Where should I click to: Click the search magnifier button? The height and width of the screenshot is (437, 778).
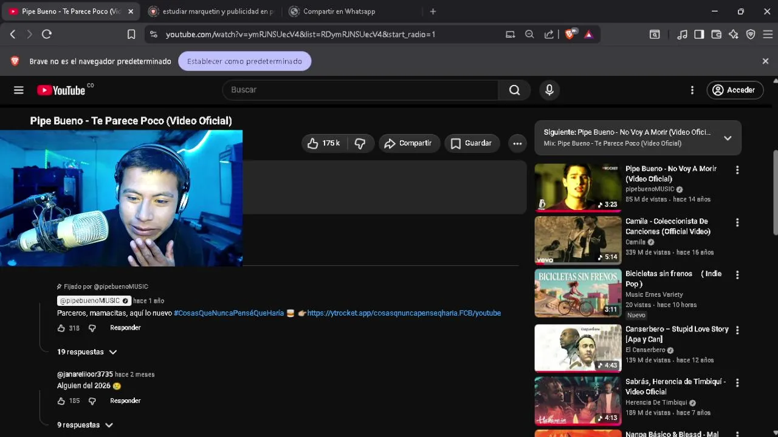[514, 90]
